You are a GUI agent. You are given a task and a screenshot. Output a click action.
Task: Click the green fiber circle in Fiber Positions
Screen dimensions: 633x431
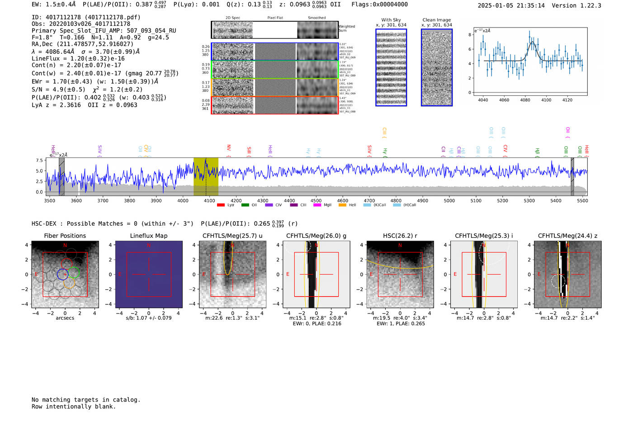[x=74, y=272]
